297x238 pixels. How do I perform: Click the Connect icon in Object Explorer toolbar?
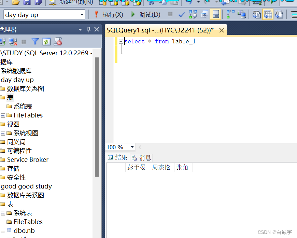[x=2, y=42]
